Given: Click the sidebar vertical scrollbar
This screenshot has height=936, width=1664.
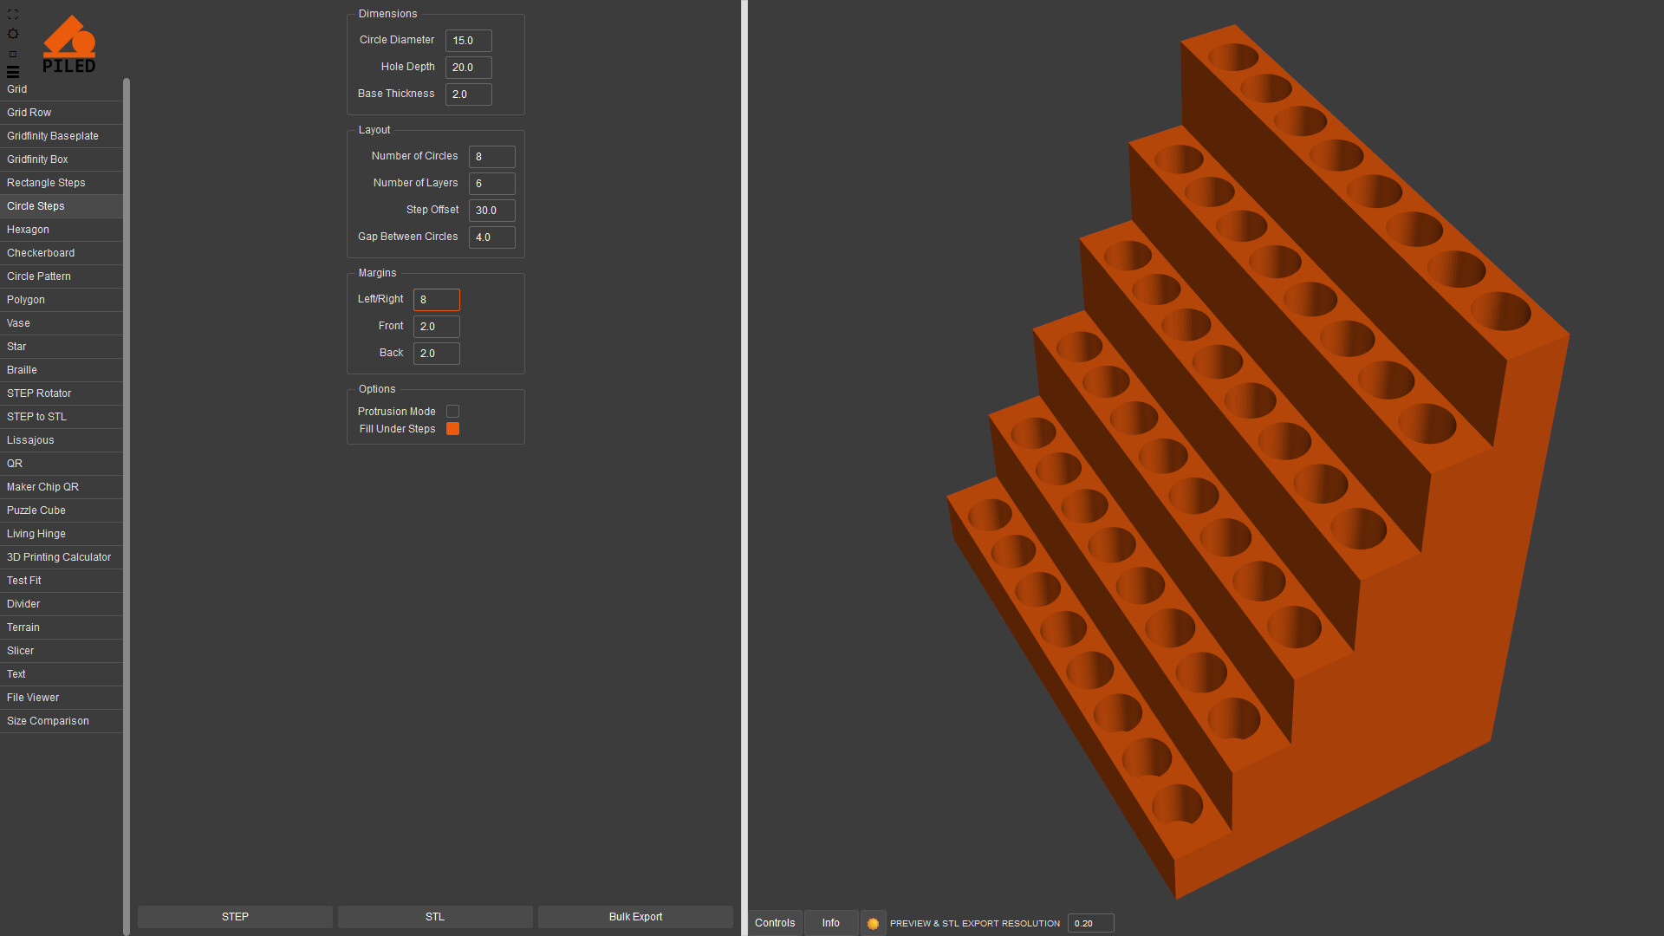Looking at the screenshot, I should pos(127,503).
